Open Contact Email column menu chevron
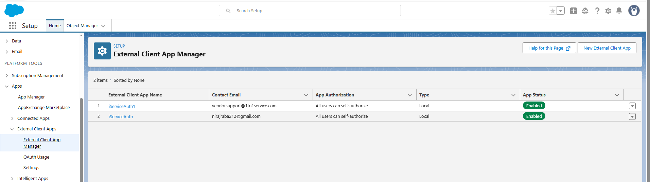Screen dimensions: 650x182 pos(306,95)
